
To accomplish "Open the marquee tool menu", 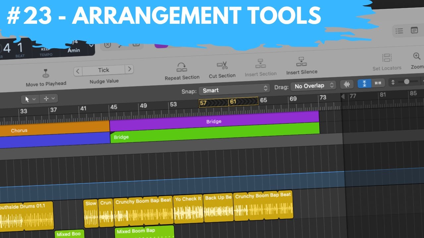I will [49, 99].
